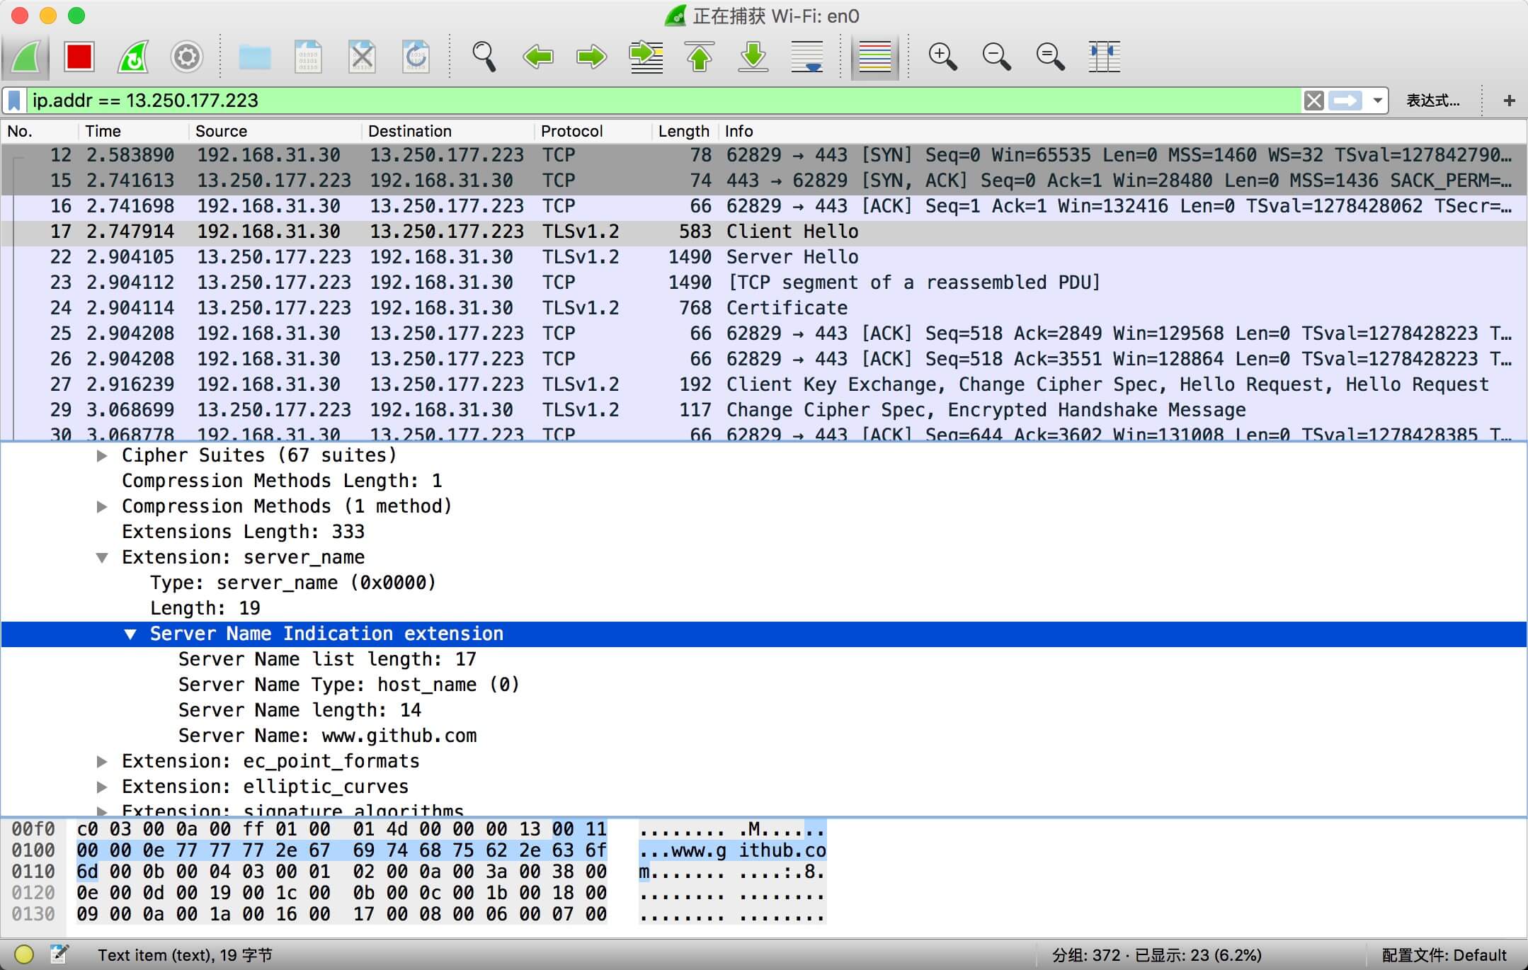1528x970 pixels.
Task: Open capture options gear icon
Action: coord(187,57)
